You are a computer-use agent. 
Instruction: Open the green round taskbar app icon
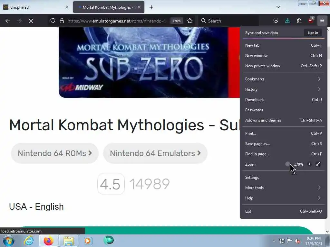109,240
